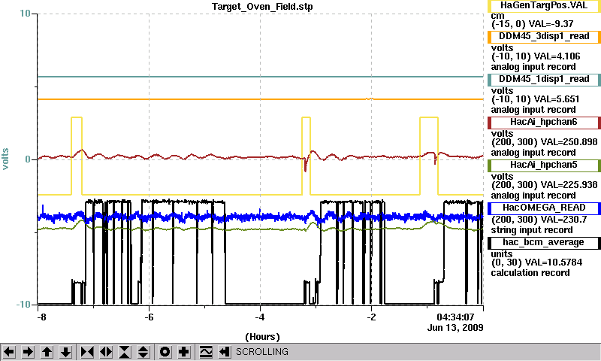Click the -10 label at the y-axis bottom
Viewport: 601px width, 361px height.
coord(23,305)
